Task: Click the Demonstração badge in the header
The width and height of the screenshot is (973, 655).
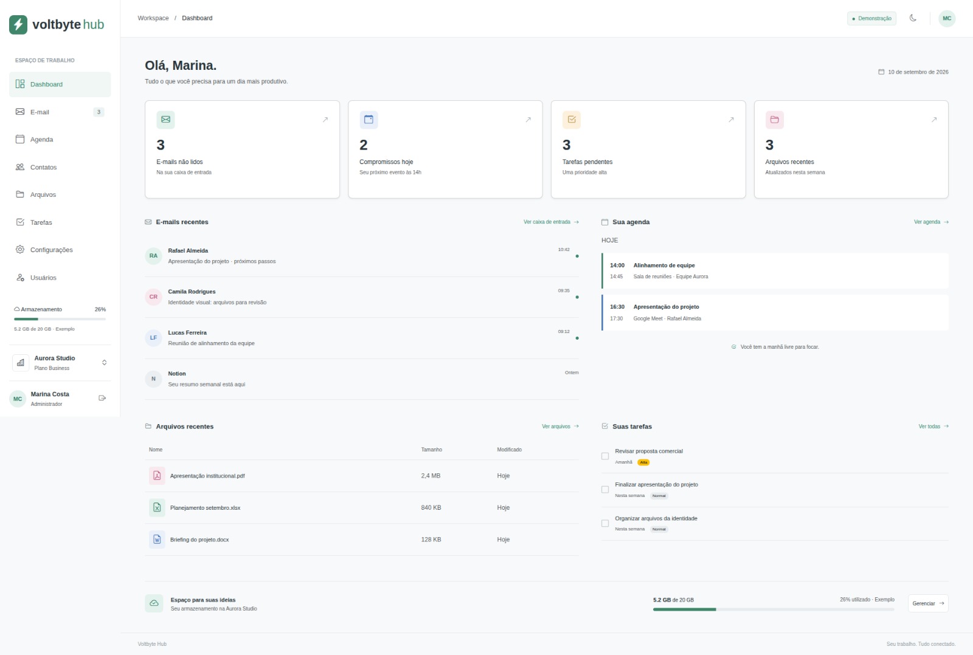Action: pyautogui.click(x=871, y=18)
